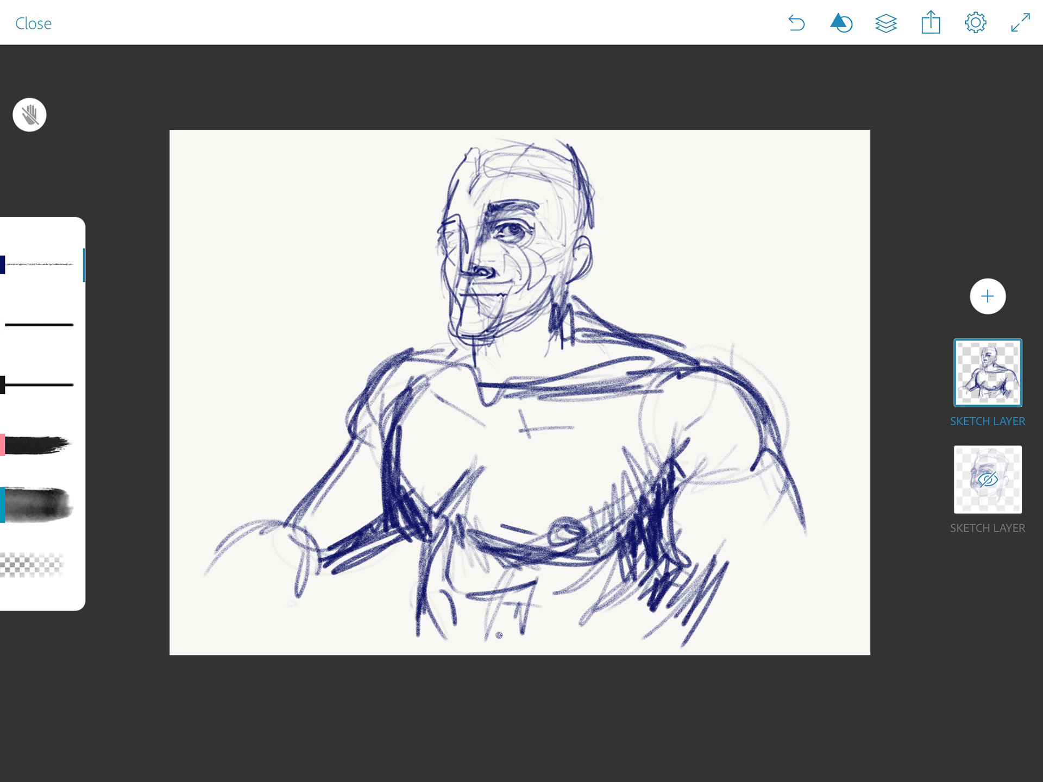Image resolution: width=1043 pixels, height=782 pixels.
Task: Select the black marker brush stroke
Action: point(39,385)
